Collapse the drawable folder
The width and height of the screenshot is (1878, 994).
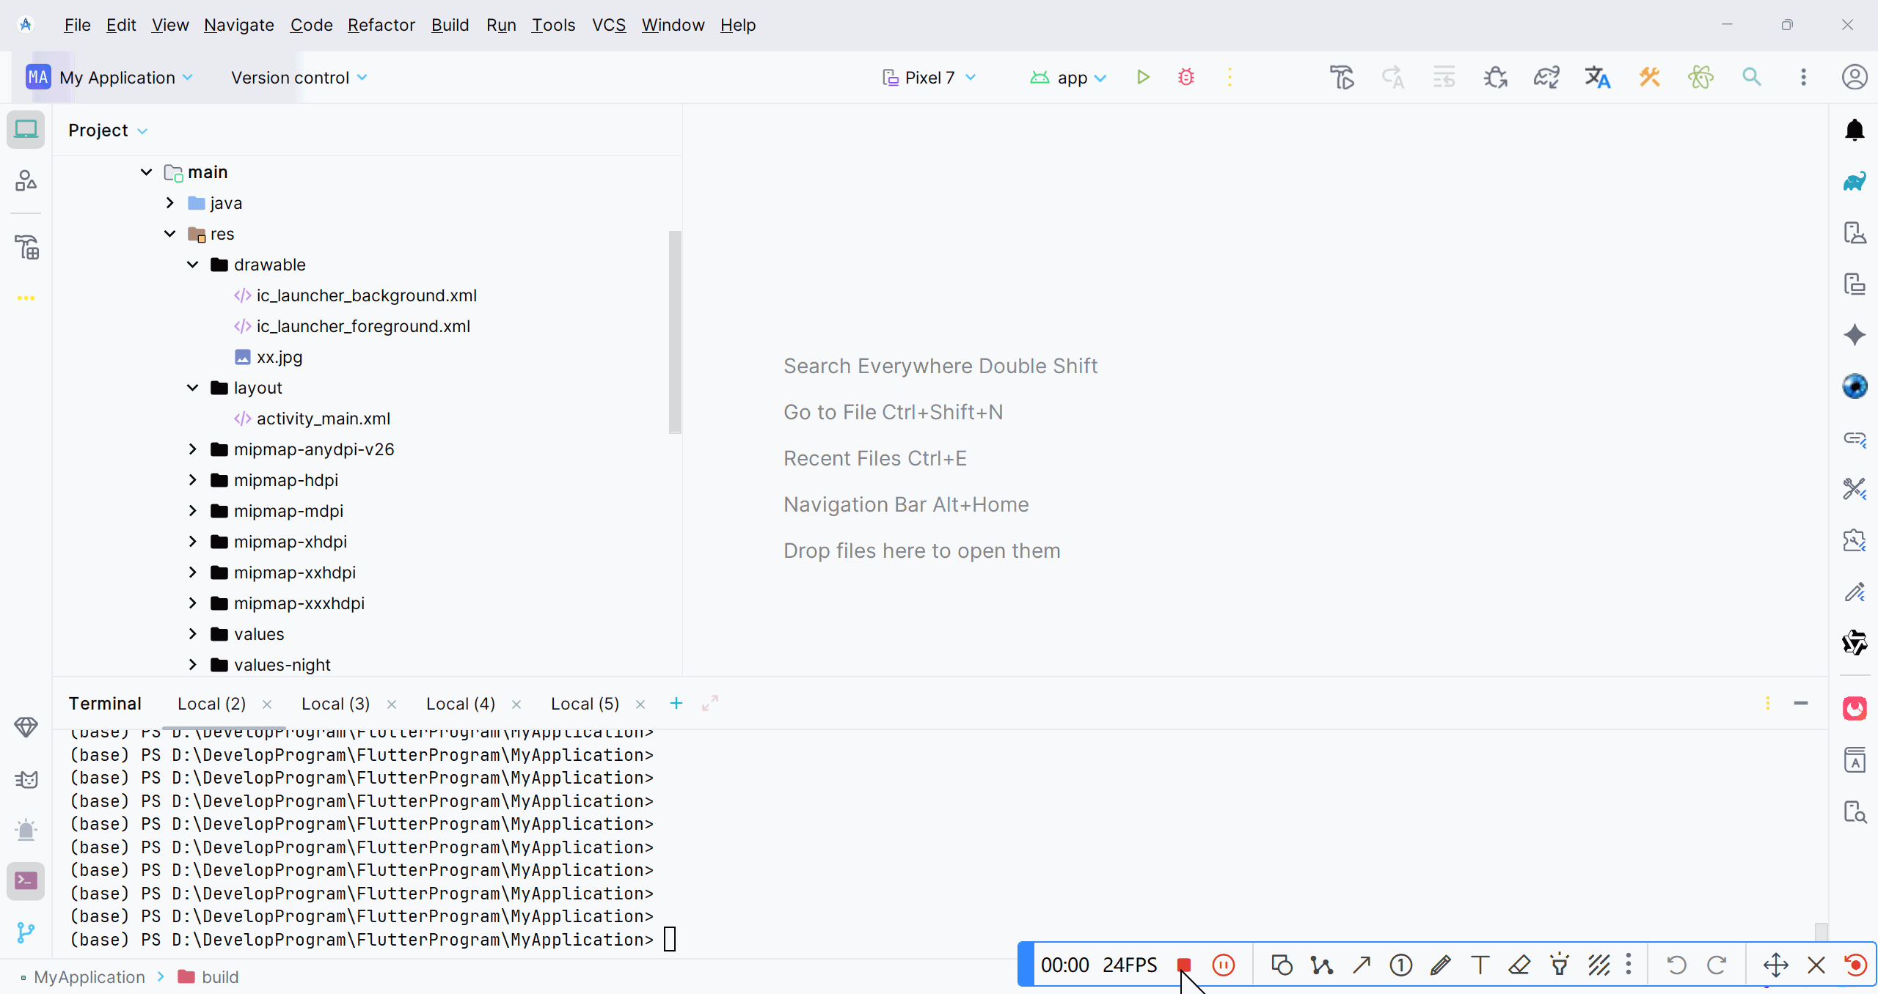(x=193, y=265)
